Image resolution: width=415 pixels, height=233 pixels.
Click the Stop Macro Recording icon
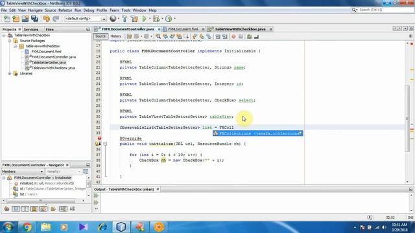click(241, 36)
